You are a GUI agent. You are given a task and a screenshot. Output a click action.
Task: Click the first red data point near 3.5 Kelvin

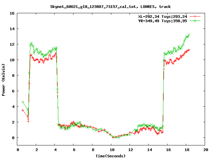(23, 110)
